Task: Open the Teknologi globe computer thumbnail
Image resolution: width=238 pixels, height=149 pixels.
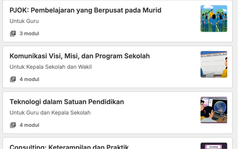Action: tap(214, 110)
